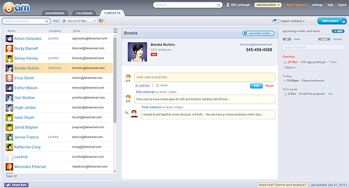Click Jennie Francis avatar icon
Screen dimensions: 349x188
pos(9,137)
